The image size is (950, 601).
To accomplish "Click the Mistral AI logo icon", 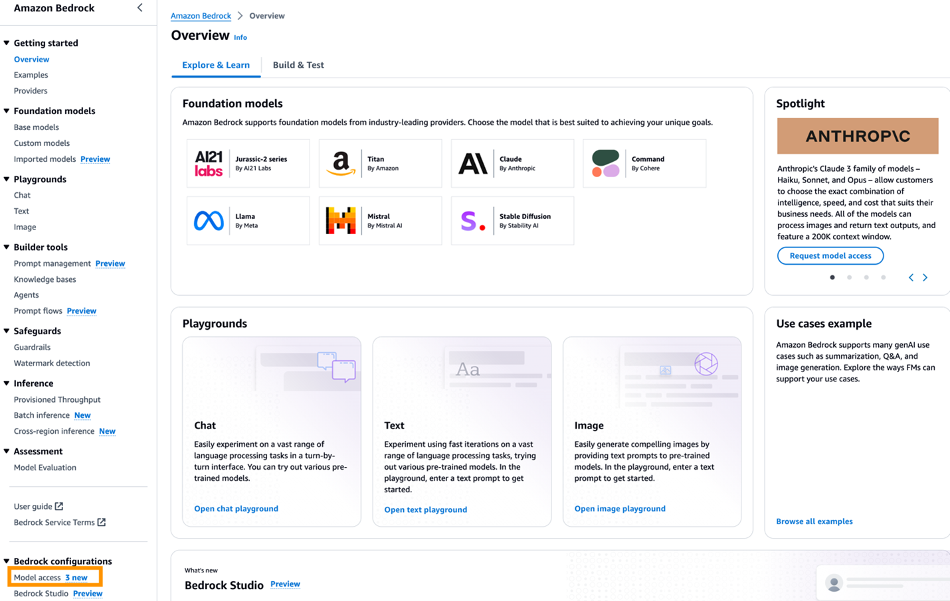I will (341, 220).
